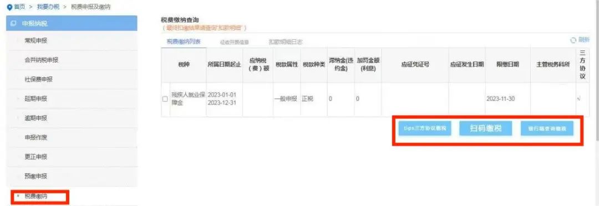Click the 2023-11-30 due date cell
Viewport: 599px width, 206px height.
coord(507,100)
